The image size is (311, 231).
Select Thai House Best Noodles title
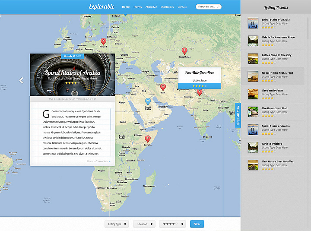277,161
